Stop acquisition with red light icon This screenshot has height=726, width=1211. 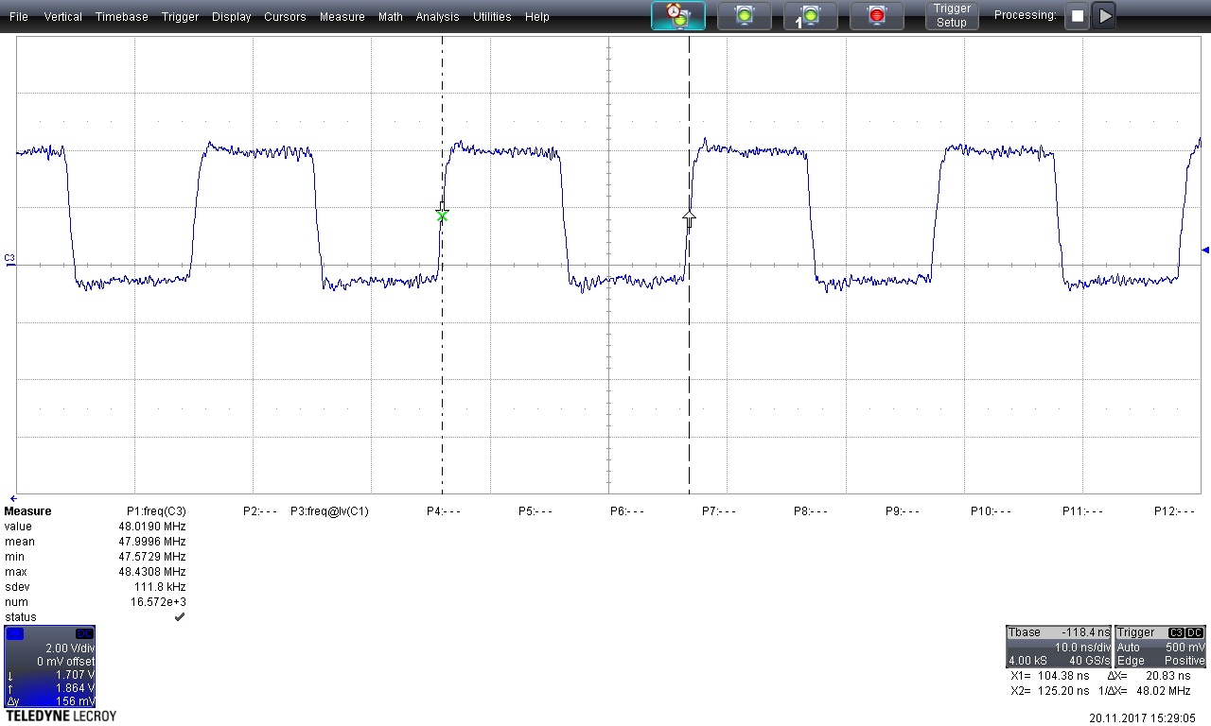click(876, 15)
